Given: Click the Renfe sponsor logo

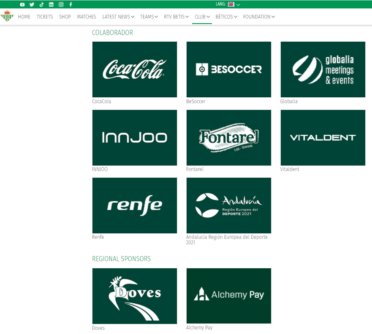Looking at the screenshot, I should click(x=135, y=206).
